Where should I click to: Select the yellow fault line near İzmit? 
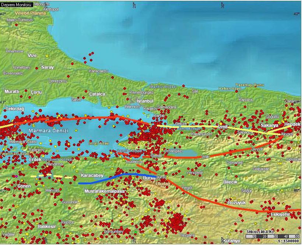pyautogui.click(x=192, y=126)
